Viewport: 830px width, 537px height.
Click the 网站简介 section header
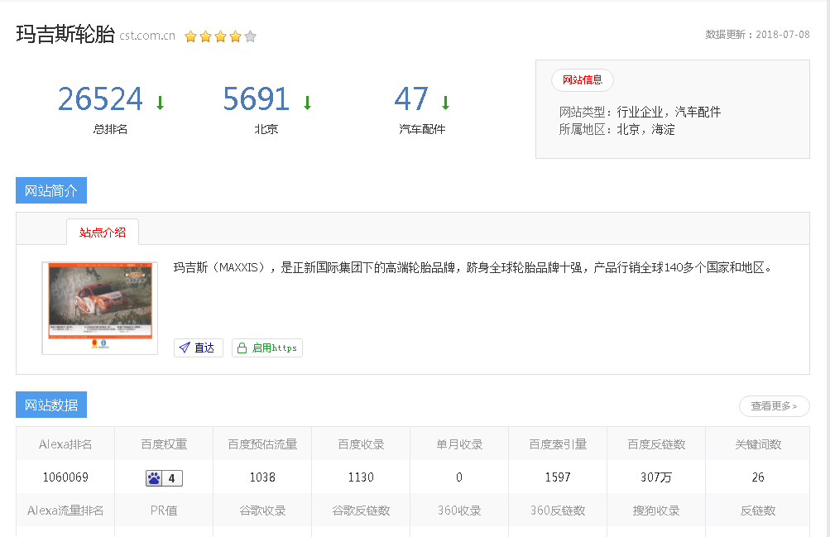(x=51, y=190)
